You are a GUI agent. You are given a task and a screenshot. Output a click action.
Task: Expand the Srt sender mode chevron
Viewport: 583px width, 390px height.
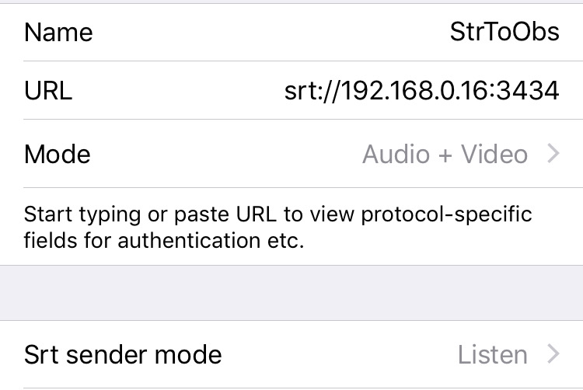[553, 355]
